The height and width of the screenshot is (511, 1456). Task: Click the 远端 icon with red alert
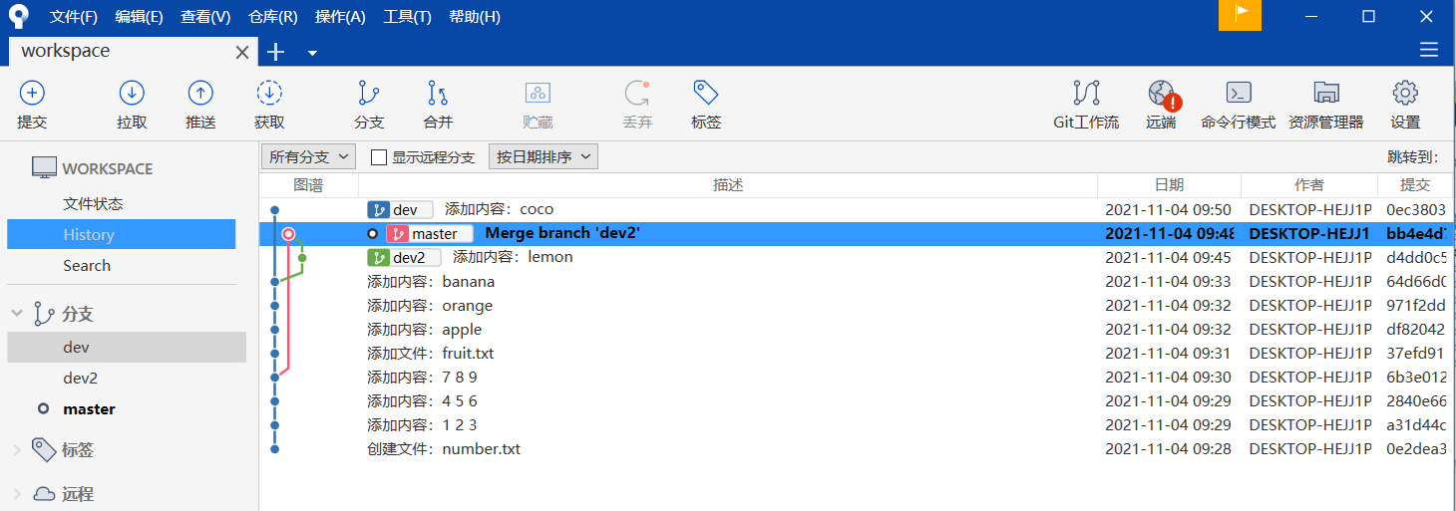1162,95
